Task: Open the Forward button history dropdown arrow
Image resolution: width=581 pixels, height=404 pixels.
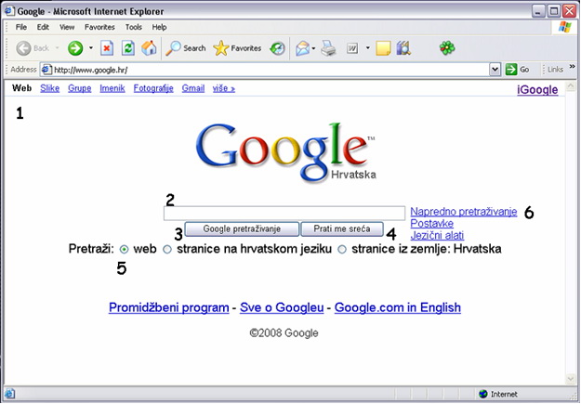Action: 90,48
